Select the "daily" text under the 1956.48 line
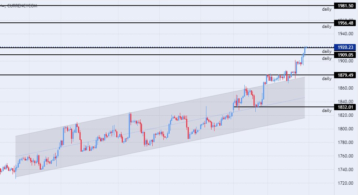 [x=327, y=26]
